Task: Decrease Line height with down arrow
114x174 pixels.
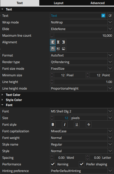Action: click(x=52, y=83)
